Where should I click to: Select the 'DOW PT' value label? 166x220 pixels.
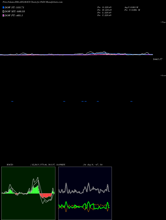tap(14, 15)
